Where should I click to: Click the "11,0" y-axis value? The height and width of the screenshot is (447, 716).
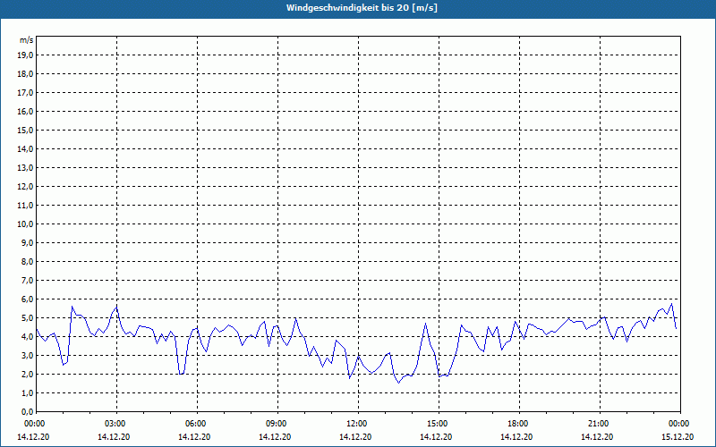[25, 206]
